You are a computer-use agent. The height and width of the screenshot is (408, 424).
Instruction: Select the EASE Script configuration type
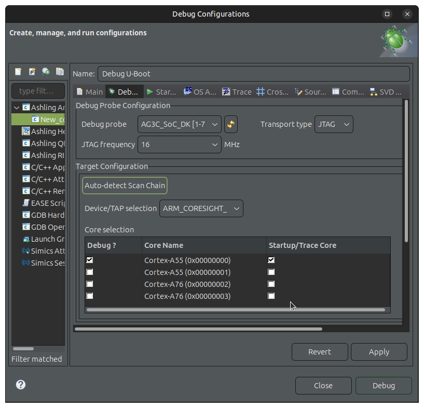(x=44, y=203)
